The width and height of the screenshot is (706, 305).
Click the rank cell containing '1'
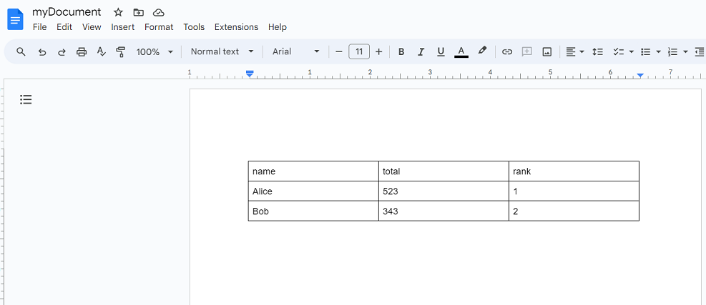pyautogui.click(x=574, y=191)
